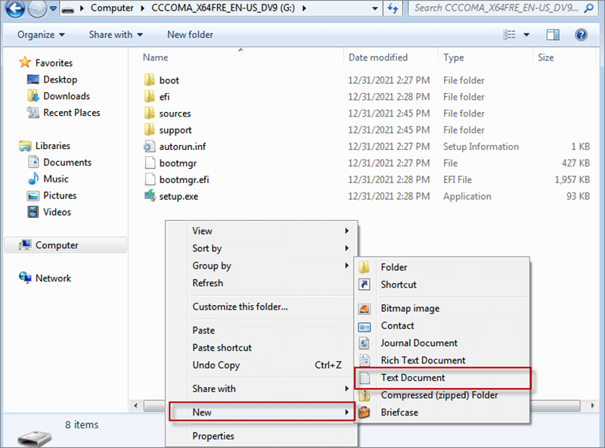Select the autorun.inf file icon

(x=149, y=146)
